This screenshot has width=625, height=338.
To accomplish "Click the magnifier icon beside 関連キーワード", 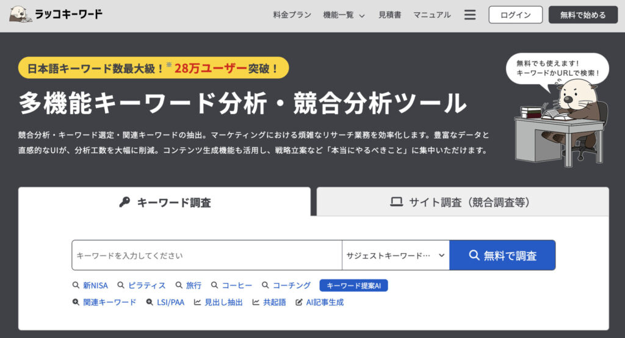I will coord(76,302).
